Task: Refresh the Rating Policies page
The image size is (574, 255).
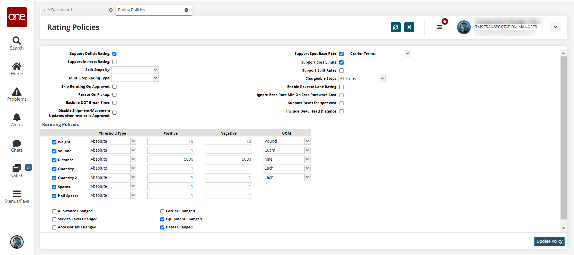Action: tap(396, 27)
